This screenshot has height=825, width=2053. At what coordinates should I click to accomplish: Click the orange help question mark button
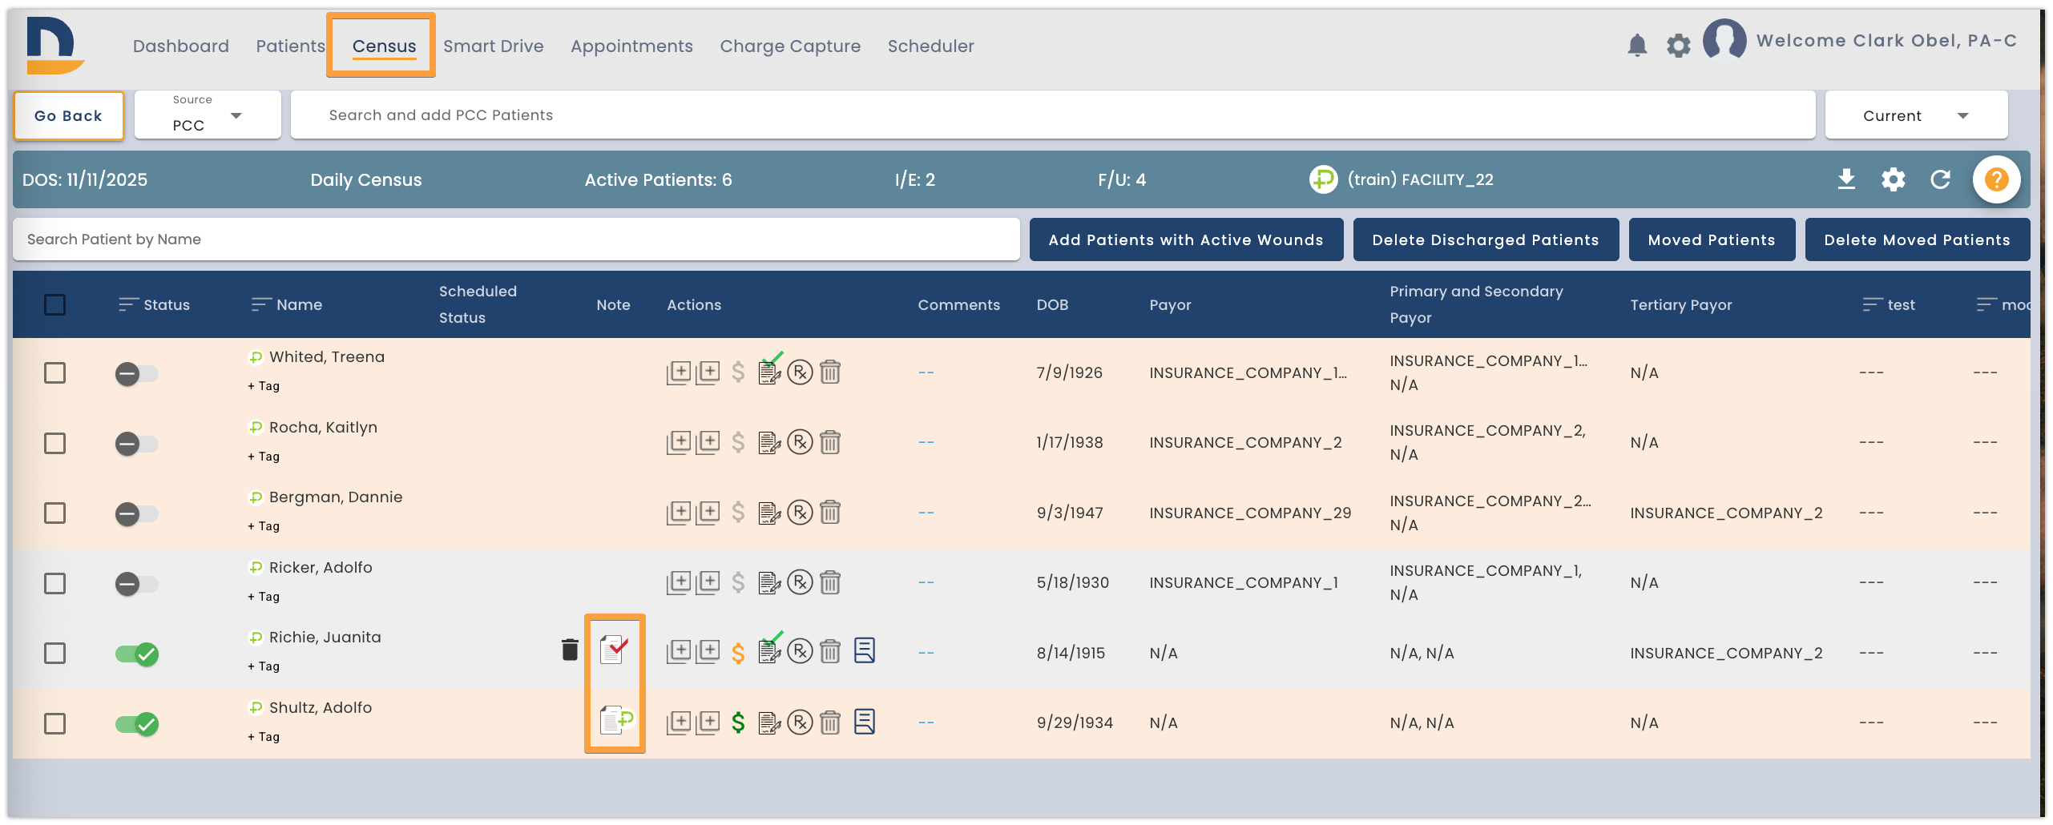coord(1996,179)
